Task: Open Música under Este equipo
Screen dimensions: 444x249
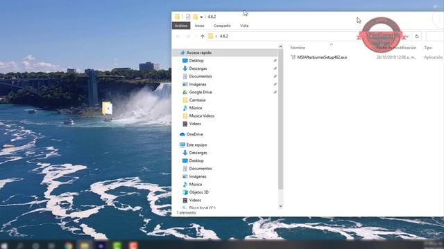Action: (x=196, y=185)
